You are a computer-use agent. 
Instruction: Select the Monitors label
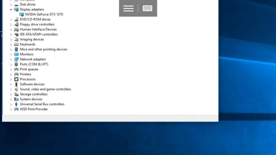pos(26,54)
